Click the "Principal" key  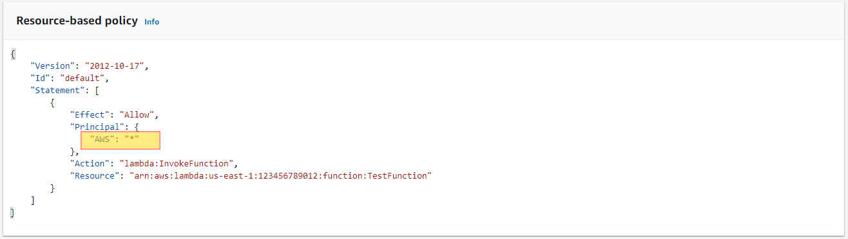pos(97,127)
